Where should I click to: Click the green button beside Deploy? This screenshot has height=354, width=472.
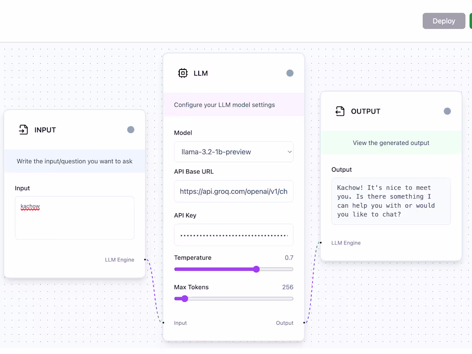click(470, 21)
